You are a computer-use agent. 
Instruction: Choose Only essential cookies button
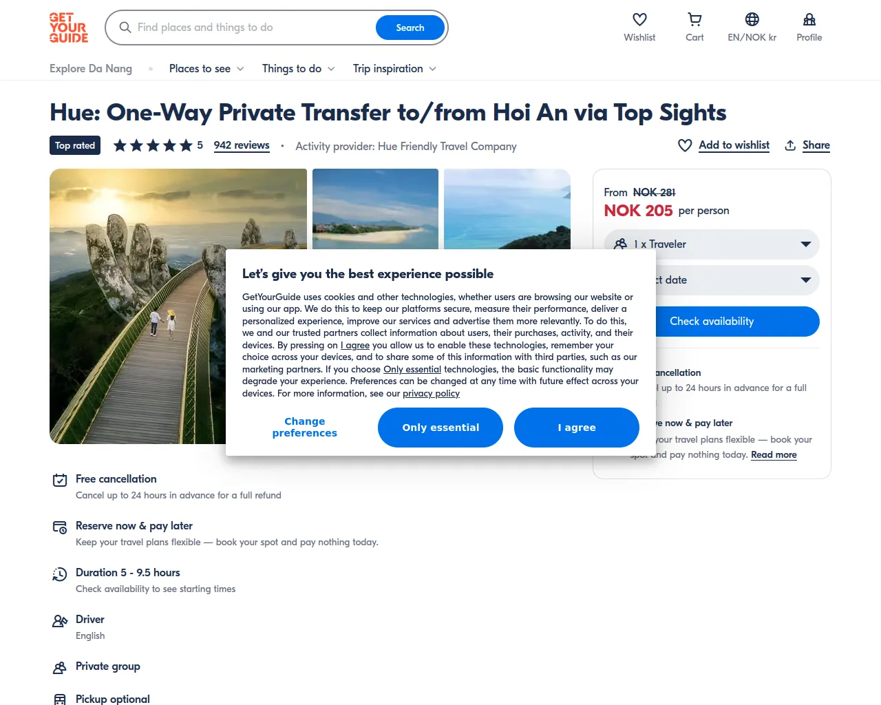440,428
